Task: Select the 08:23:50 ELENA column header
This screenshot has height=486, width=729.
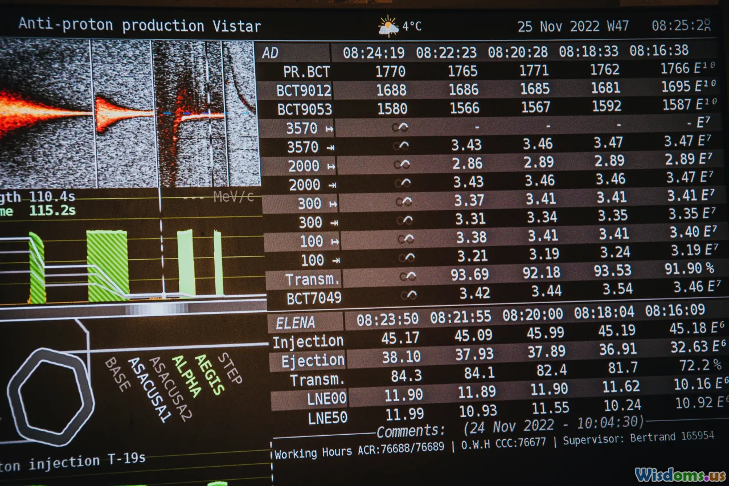Action: [387, 320]
